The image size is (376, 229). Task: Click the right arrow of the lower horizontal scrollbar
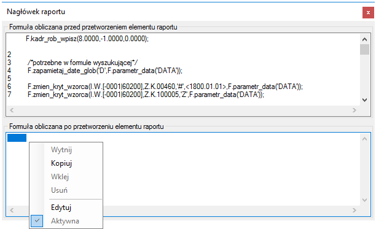click(x=354, y=211)
